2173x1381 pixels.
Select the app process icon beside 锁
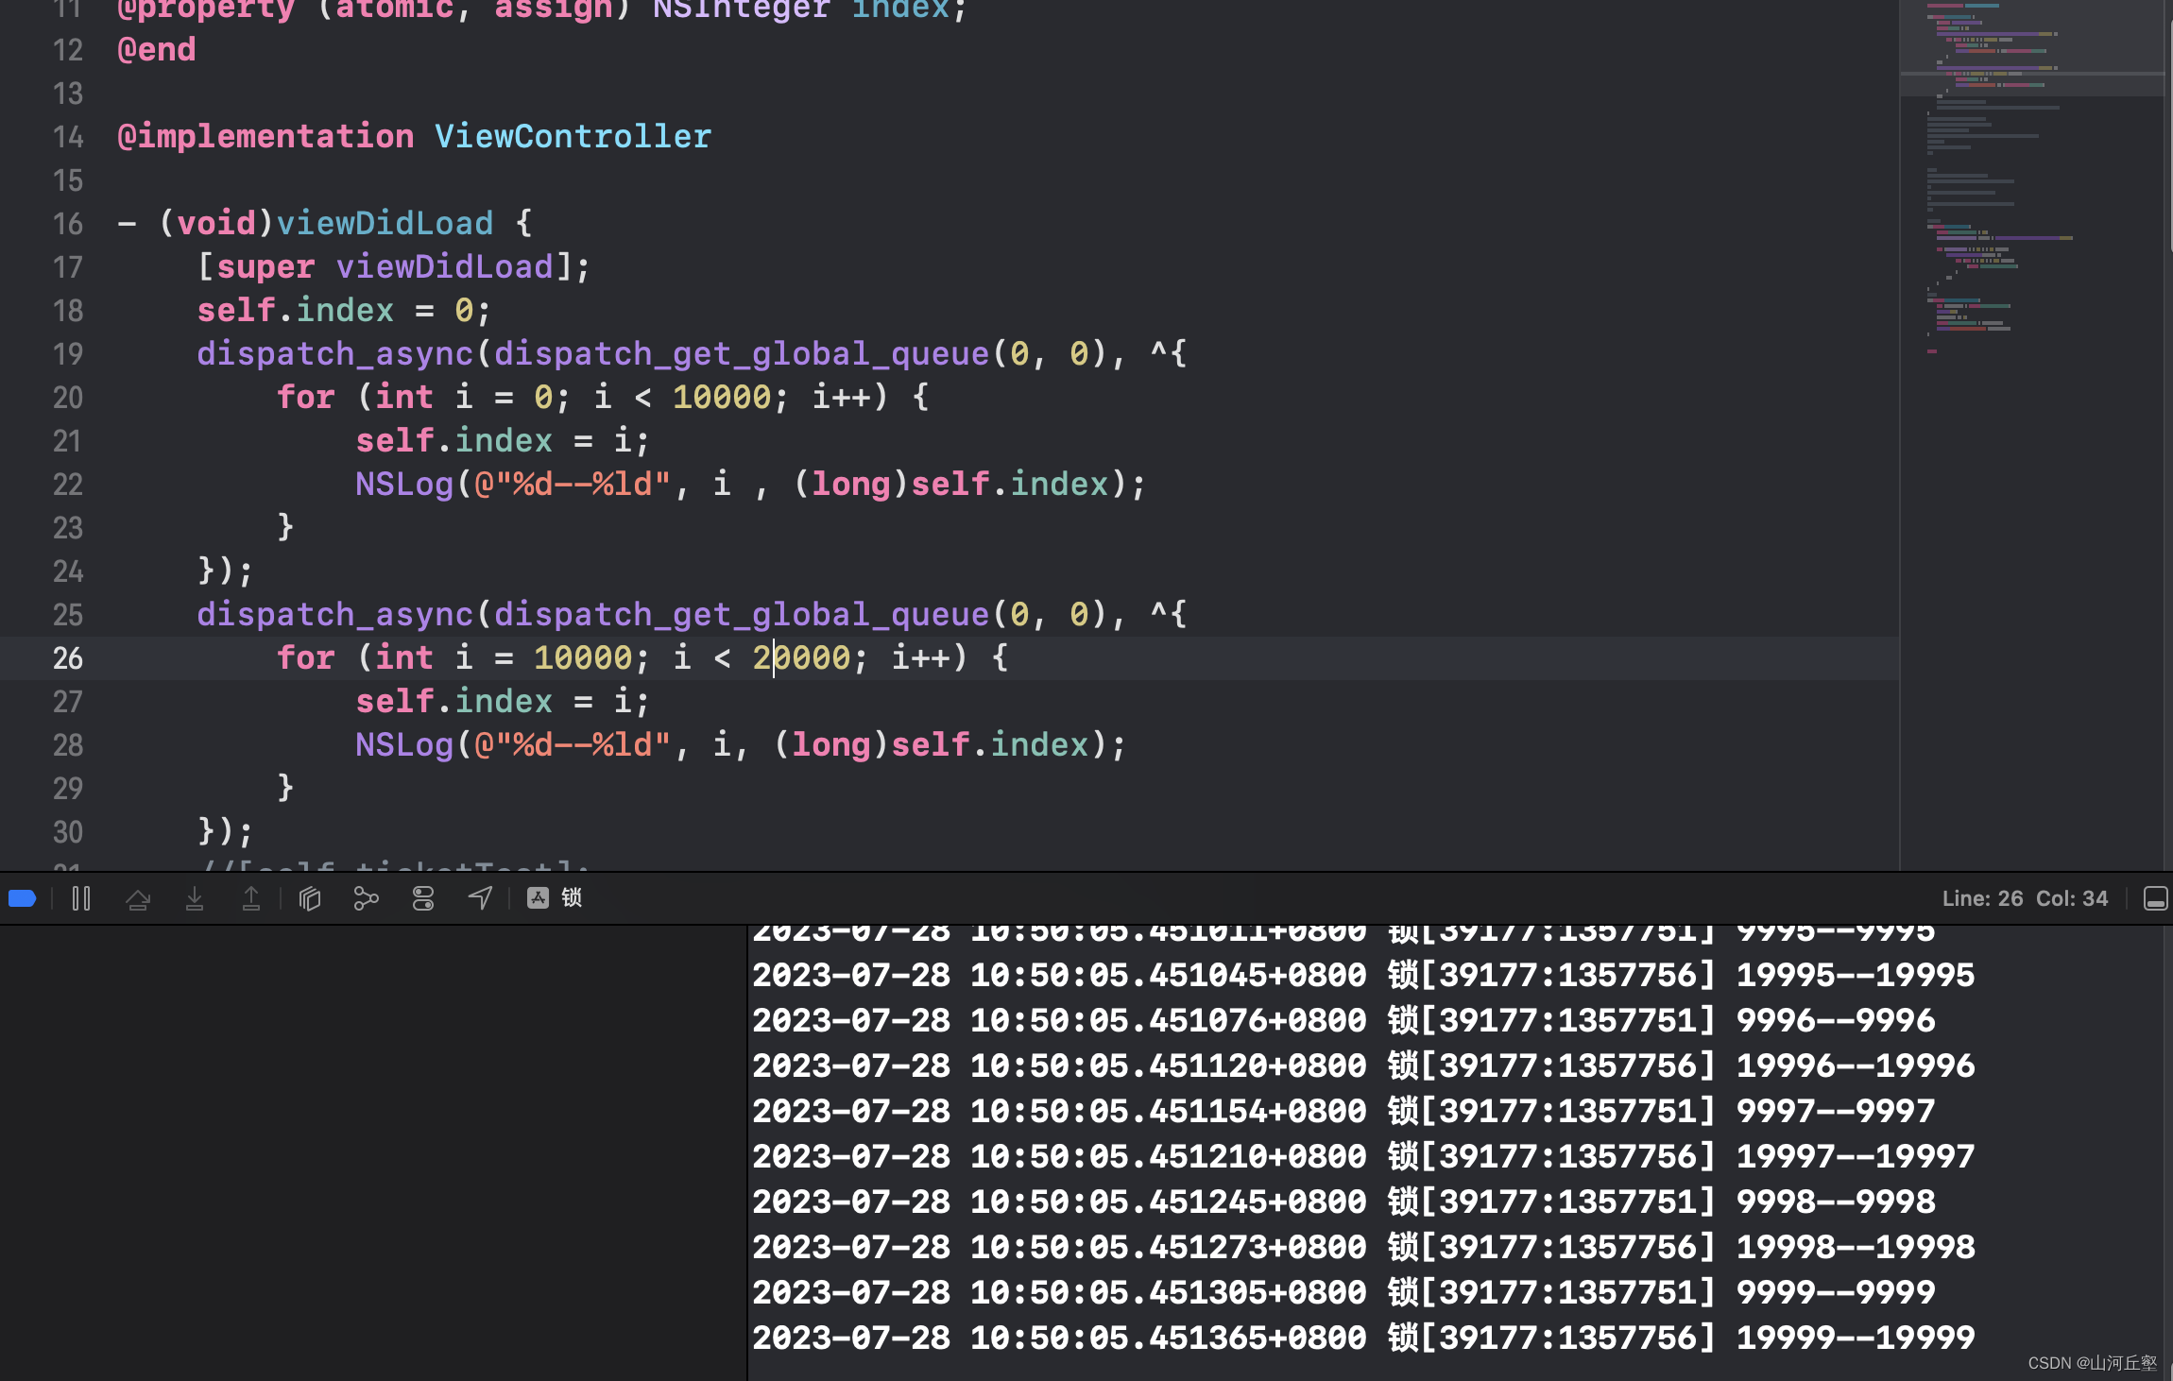[538, 898]
